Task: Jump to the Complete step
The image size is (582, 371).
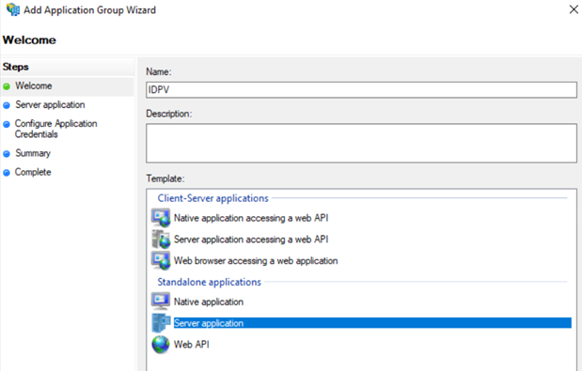Action: [33, 172]
